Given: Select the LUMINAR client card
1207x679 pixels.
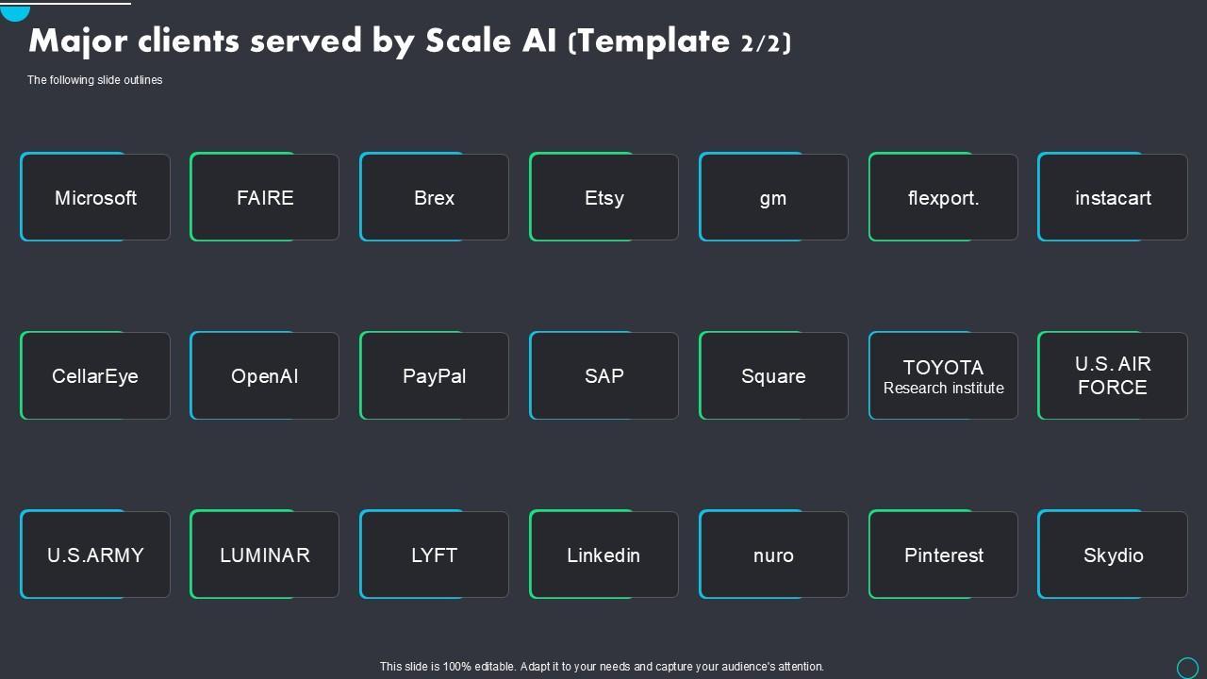Looking at the screenshot, I should (x=265, y=555).
